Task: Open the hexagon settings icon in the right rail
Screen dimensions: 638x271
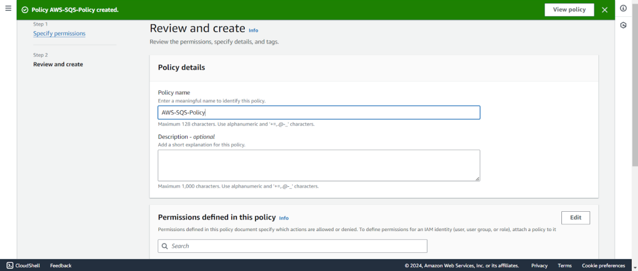Action: [x=623, y=25]
